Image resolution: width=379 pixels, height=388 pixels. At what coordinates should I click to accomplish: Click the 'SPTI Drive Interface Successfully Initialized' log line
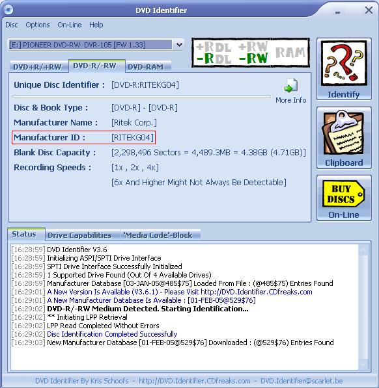point(115,266)
